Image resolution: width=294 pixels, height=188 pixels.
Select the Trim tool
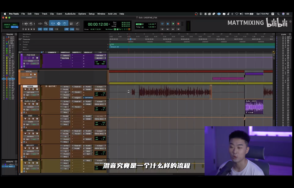[x=53, y=24]
